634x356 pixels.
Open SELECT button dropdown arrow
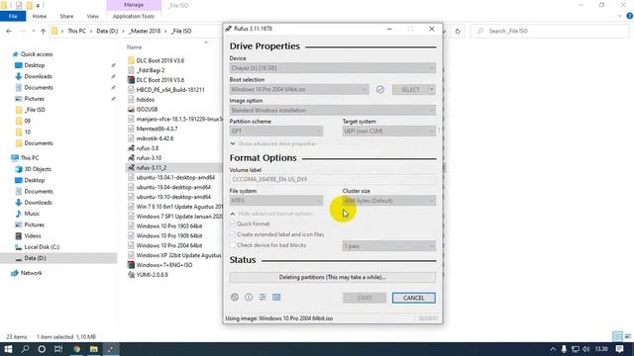pos(432,90)
